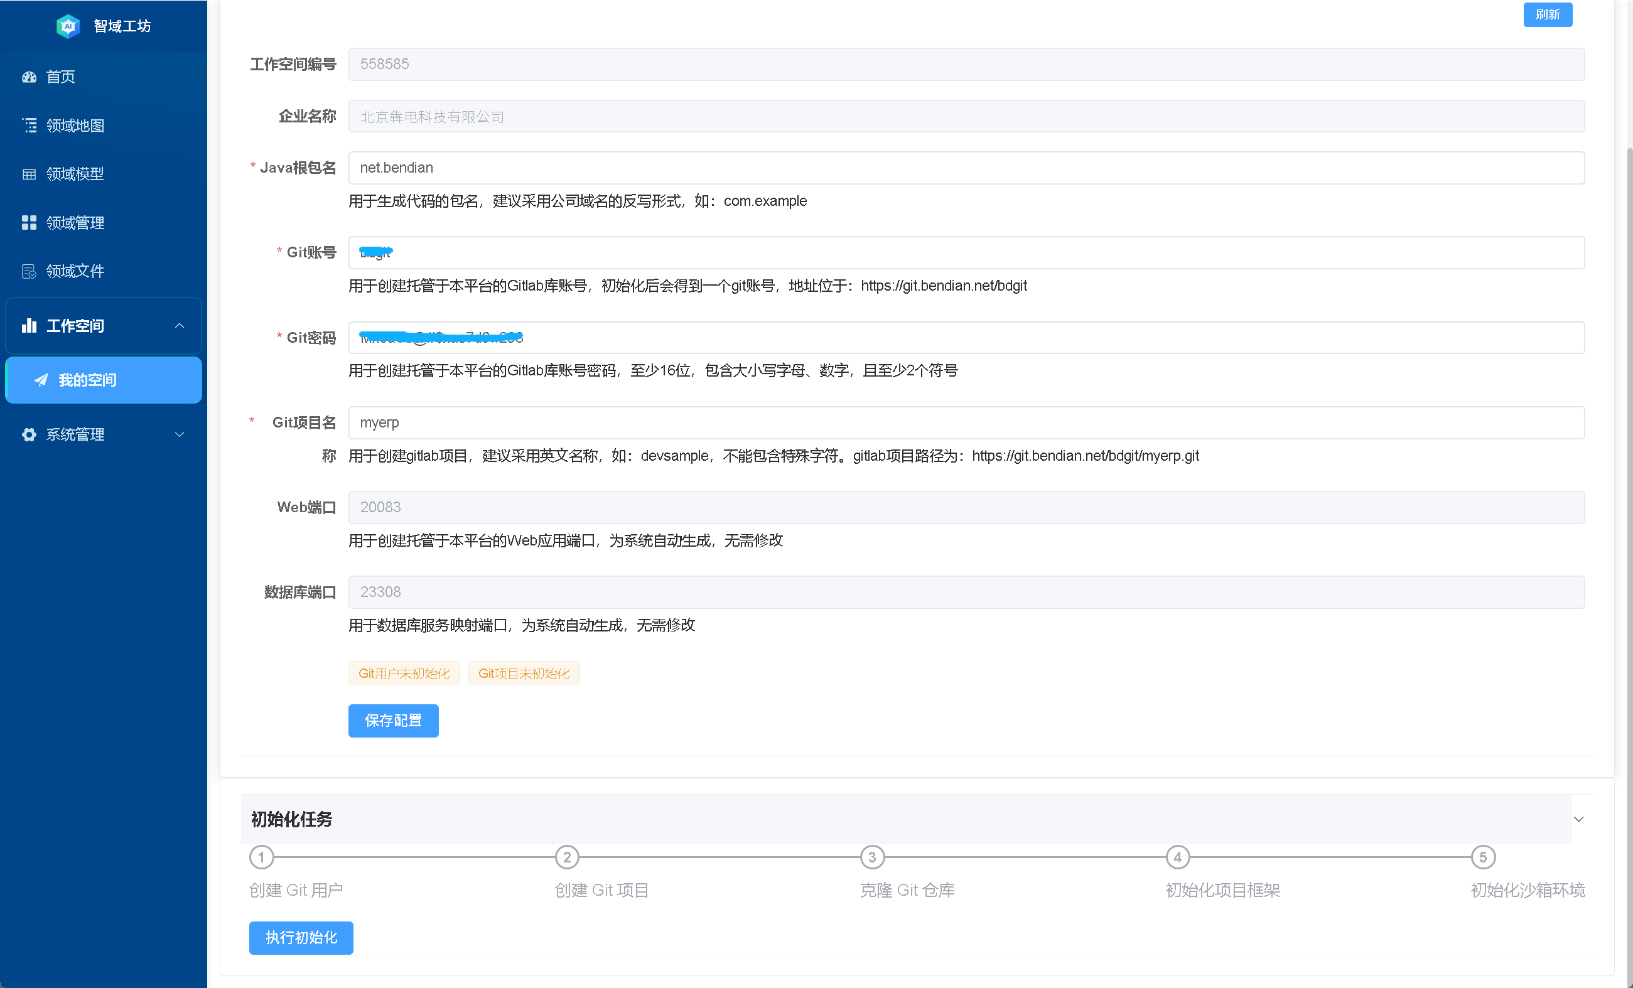Open 我的空间 menu item
This screenshot has width=1633, height=988.
(x=87, y=380)
